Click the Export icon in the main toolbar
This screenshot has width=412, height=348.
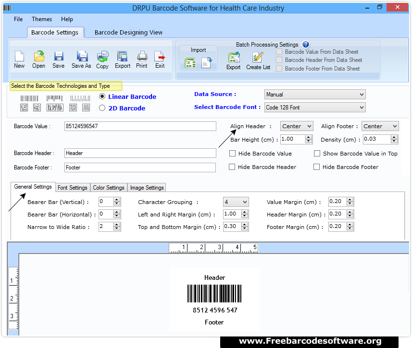(x=122, y=56)
